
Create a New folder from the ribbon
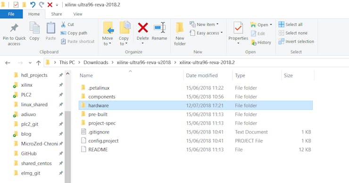point(180,33)
